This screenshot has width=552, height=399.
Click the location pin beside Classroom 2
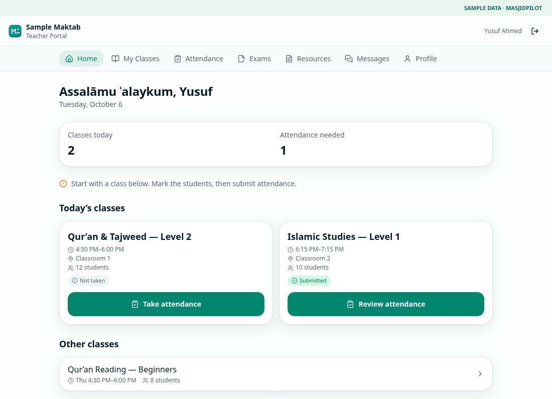point(291,259)
